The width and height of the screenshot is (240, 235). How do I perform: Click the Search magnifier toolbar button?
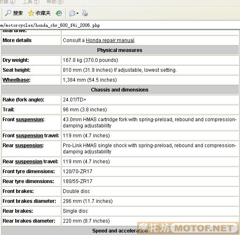point(14,13)
